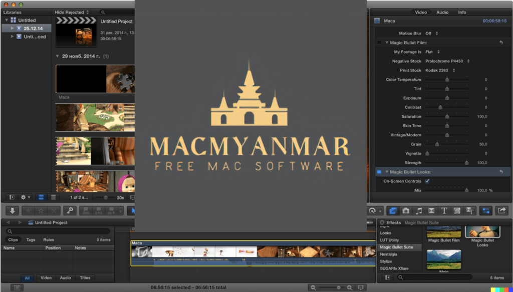513x292 pixels.
Task: Switch browser to filmstrip view
Action: tap(41, 197)
